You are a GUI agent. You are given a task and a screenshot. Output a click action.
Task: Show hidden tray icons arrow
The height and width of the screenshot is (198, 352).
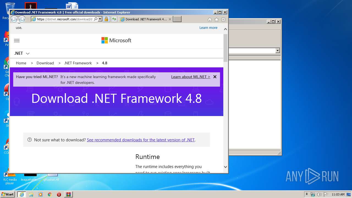[x=307, y=194]
